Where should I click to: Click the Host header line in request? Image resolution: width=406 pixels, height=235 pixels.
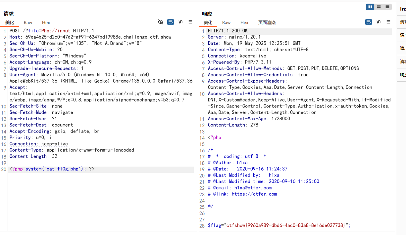(x=90, y=37)
